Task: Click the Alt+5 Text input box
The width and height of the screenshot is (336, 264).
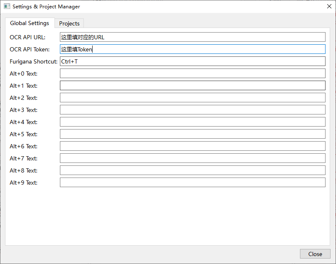Action: coord(193,134)
